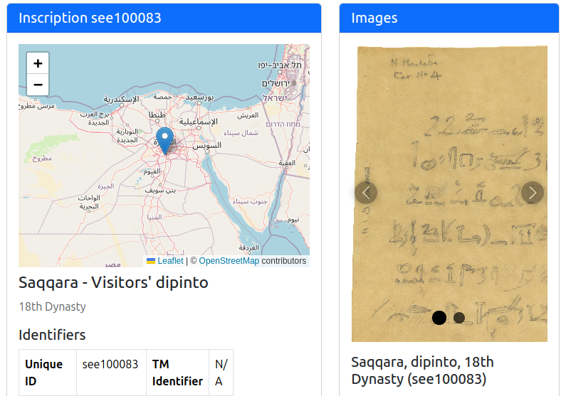Image resolution: width=566 pixels, height=396 pixels.
Task: Advance to the next carousel image
Action: pyautogui.click(x=533, y=192)
